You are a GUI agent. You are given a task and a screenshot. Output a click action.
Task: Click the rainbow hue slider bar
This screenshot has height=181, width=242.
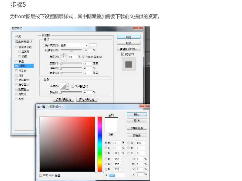[100, 144]
